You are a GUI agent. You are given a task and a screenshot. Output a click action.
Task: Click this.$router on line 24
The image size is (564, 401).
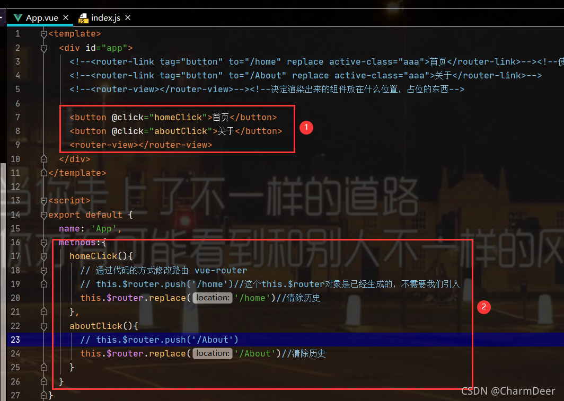[112, 353]
